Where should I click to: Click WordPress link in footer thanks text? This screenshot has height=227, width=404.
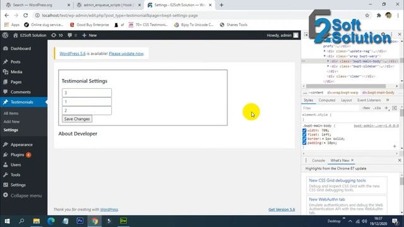(x=109, y=209)
